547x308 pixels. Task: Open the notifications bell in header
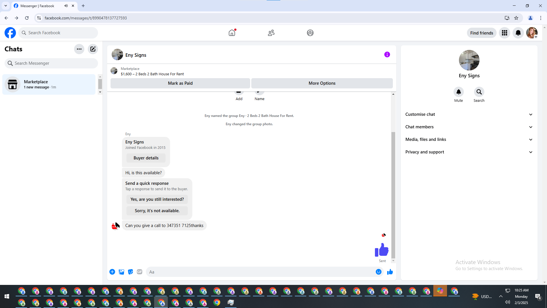(518, 33)
